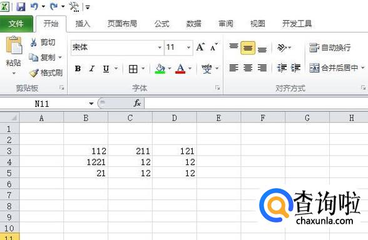
Task: Toggle middle vertical alignment button
Action: coord(248,47)
